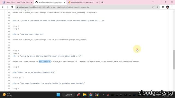Open a new browser tab
This screenshot has height=98, width=175.
click(x=102, y=2)
